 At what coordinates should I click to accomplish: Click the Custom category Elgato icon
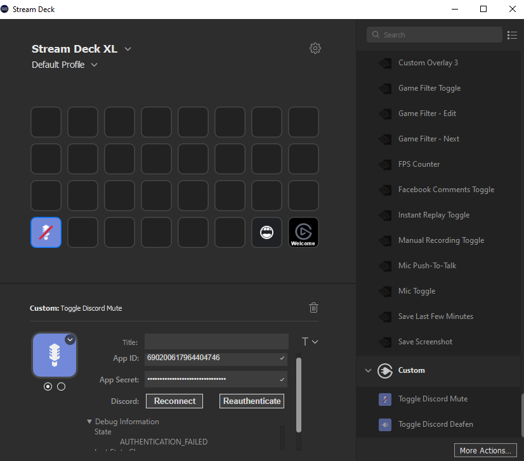385,371
